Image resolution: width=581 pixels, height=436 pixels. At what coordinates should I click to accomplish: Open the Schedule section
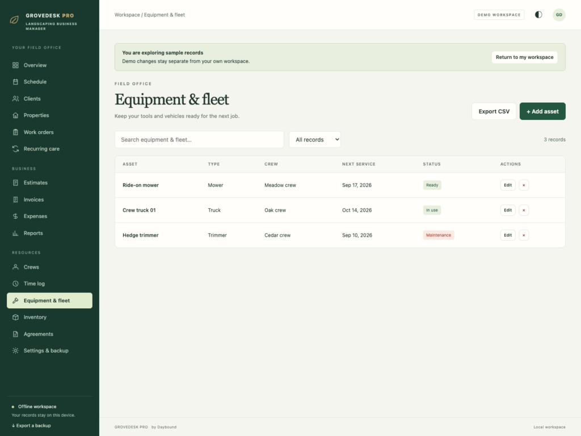click(49, 82)
